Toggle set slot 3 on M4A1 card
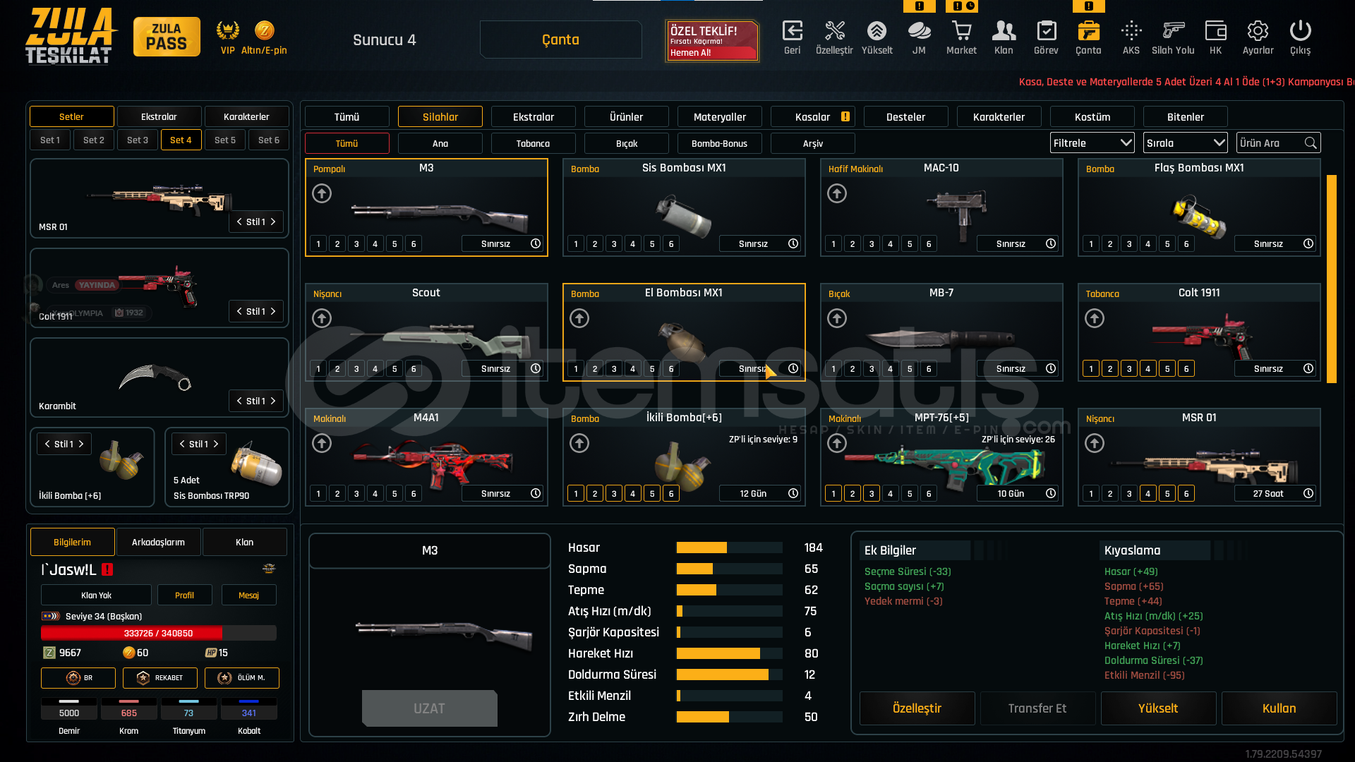This screenshot has height=762, width=1355. pyautogui.click(x=356, y=494)
